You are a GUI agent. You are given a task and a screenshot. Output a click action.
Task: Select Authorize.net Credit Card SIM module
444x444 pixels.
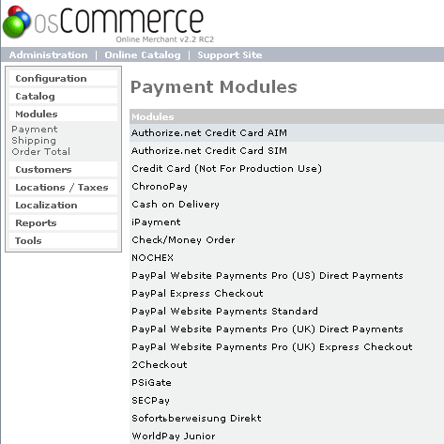click(286, 150)
